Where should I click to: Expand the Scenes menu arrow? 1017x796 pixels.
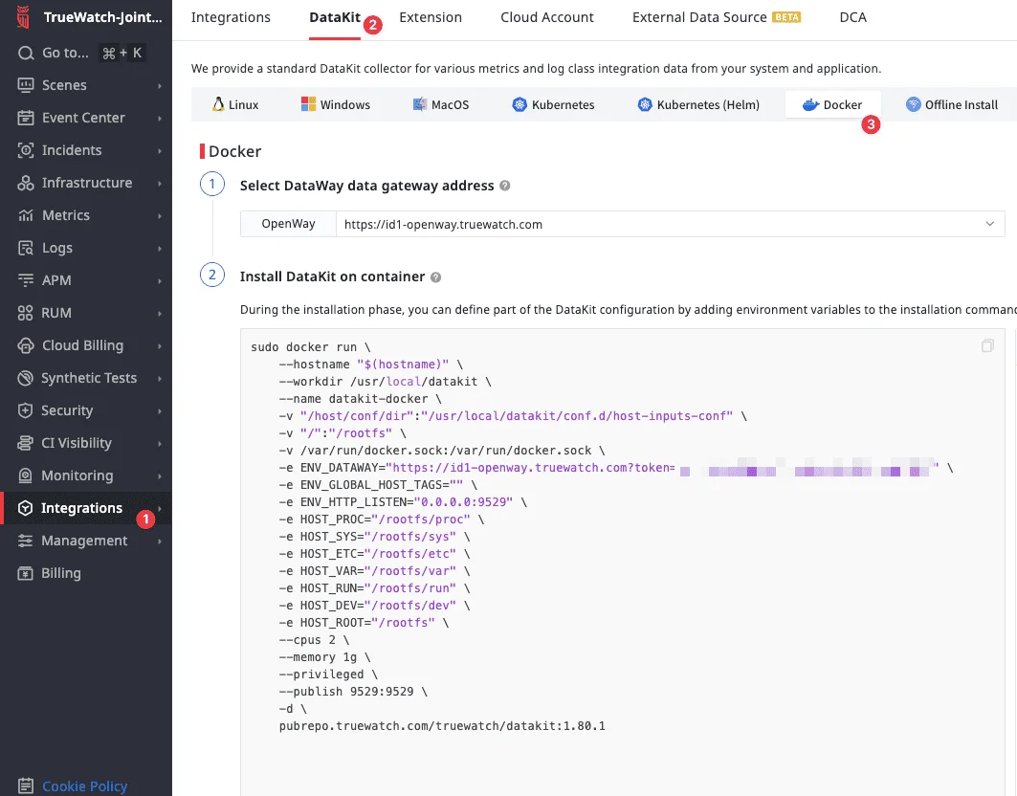click(160, 86)
